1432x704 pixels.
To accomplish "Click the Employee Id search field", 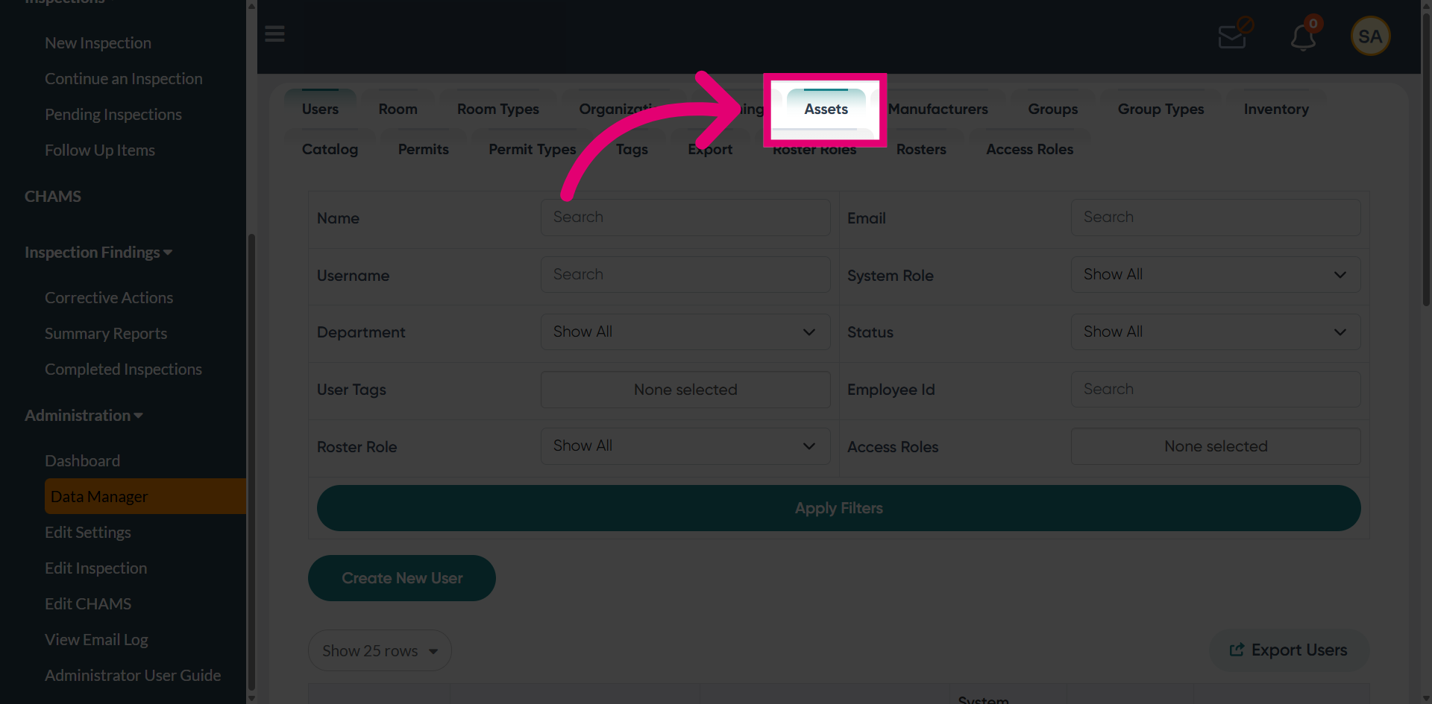I will coord(1216,390).
